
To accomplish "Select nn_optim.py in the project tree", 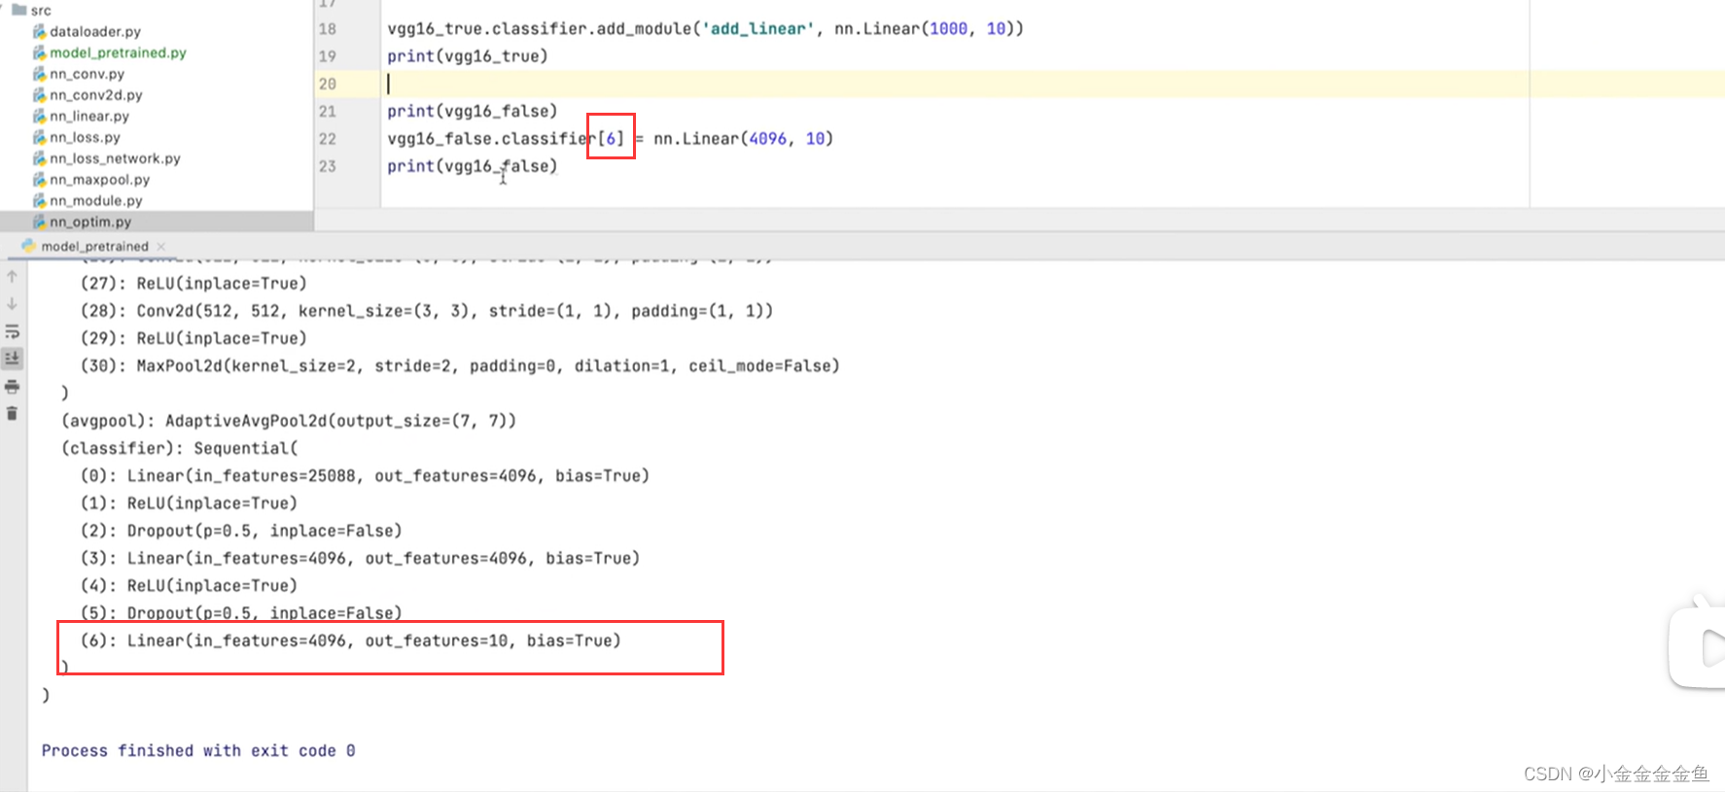I will coord(90,223).
